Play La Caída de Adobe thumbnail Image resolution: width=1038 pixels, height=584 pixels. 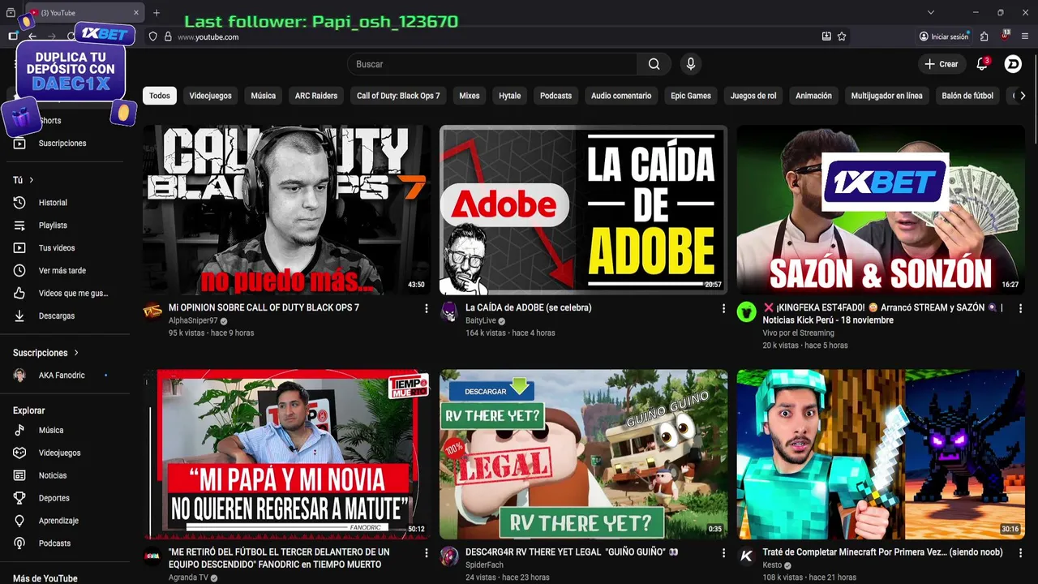click(x=584, y=209)
